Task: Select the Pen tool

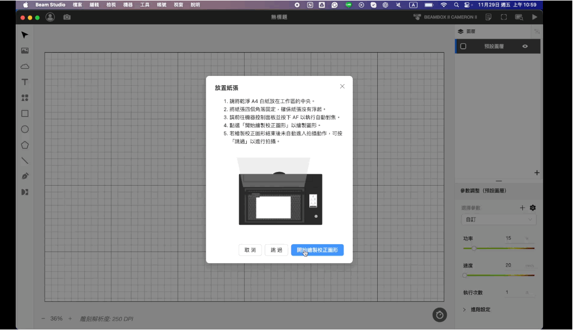Action: 24,176
